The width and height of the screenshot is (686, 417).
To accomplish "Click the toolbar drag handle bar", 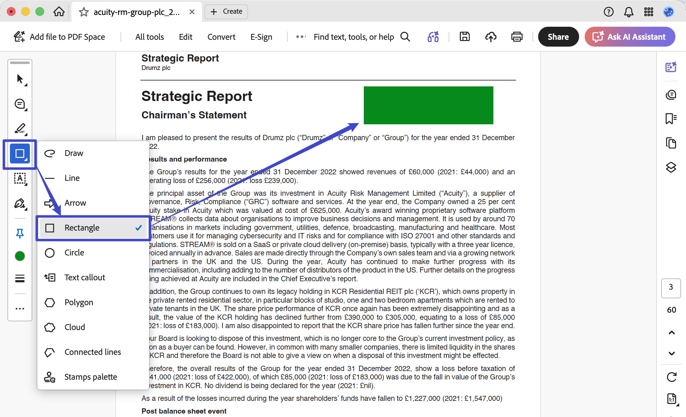I will coord(20,63).
